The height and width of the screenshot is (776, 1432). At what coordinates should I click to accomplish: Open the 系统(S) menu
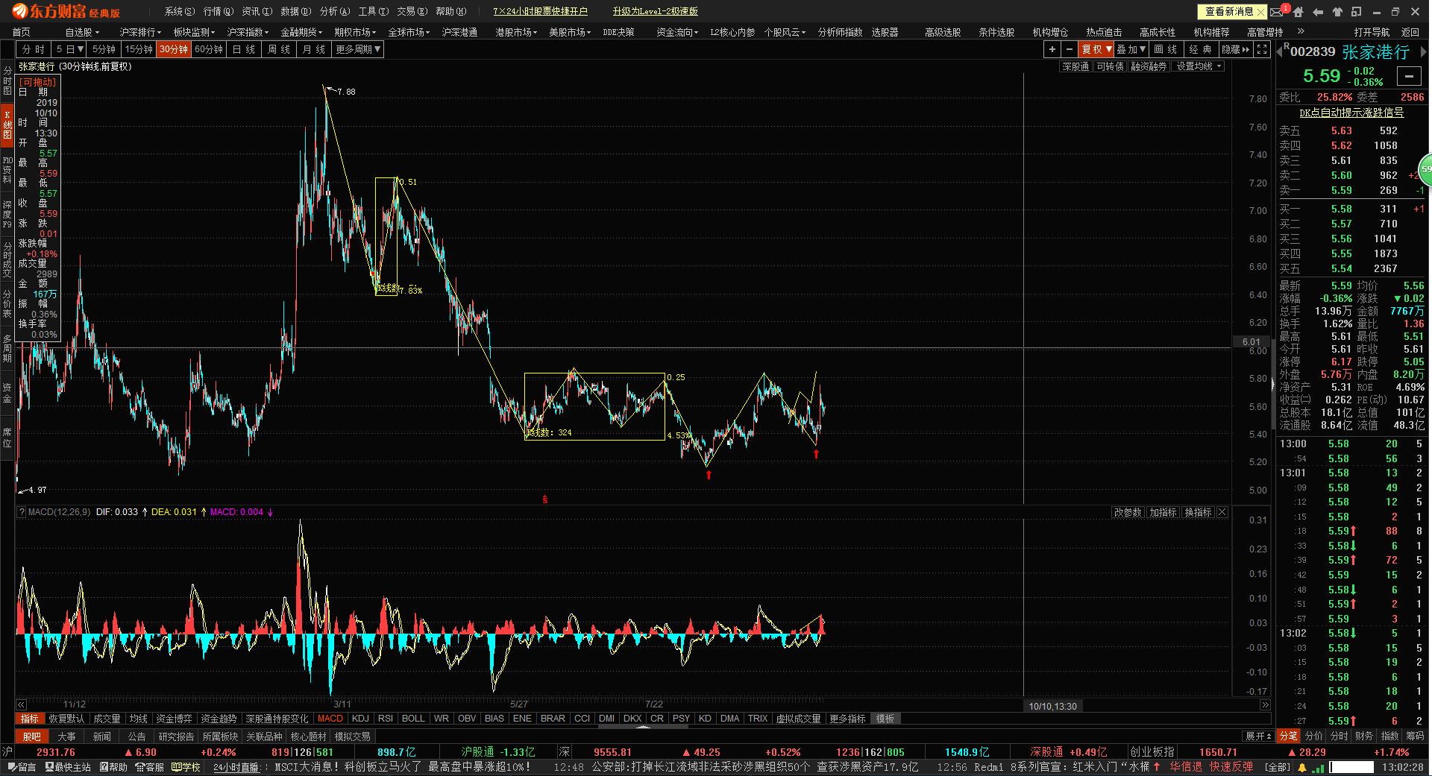click(180, 11)
